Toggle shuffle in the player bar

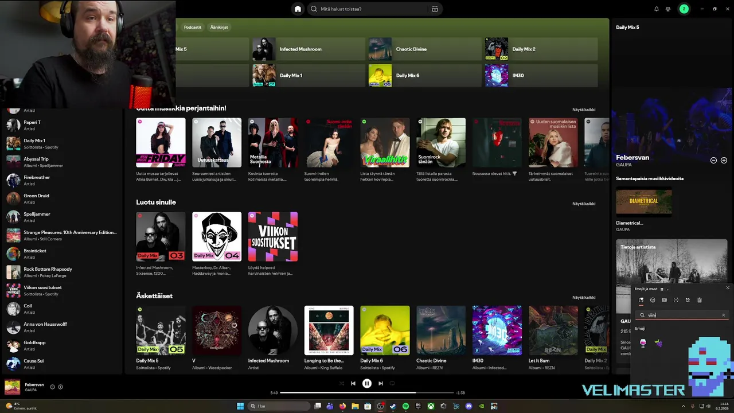coord(342,384)
